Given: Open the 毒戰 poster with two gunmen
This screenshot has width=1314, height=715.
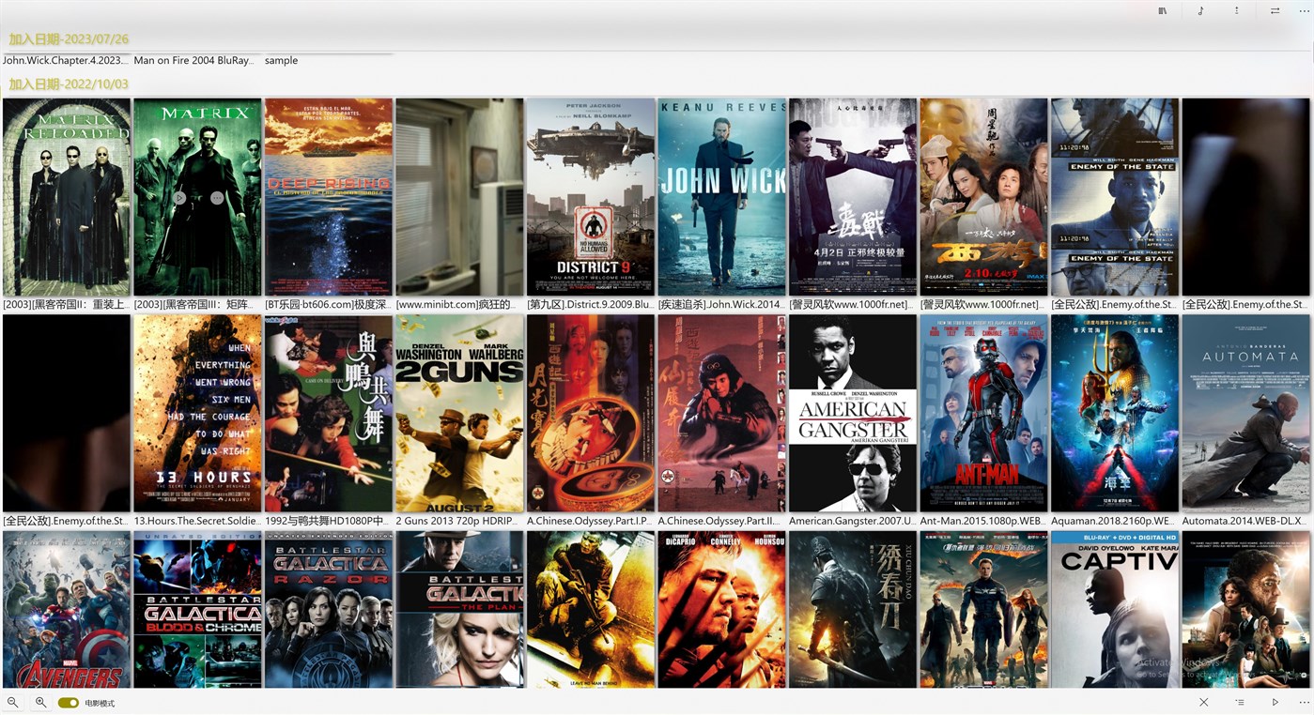Looking at the screenshot, I should pos(853,197).
